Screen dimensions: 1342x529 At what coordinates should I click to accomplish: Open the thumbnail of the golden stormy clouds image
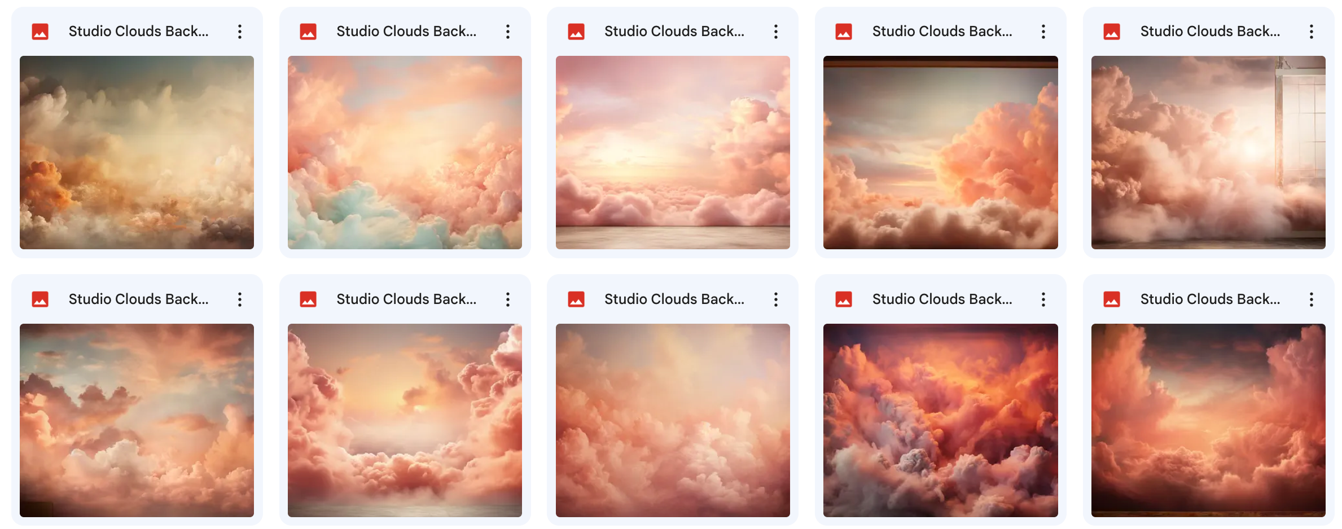[x=137, y=152]
